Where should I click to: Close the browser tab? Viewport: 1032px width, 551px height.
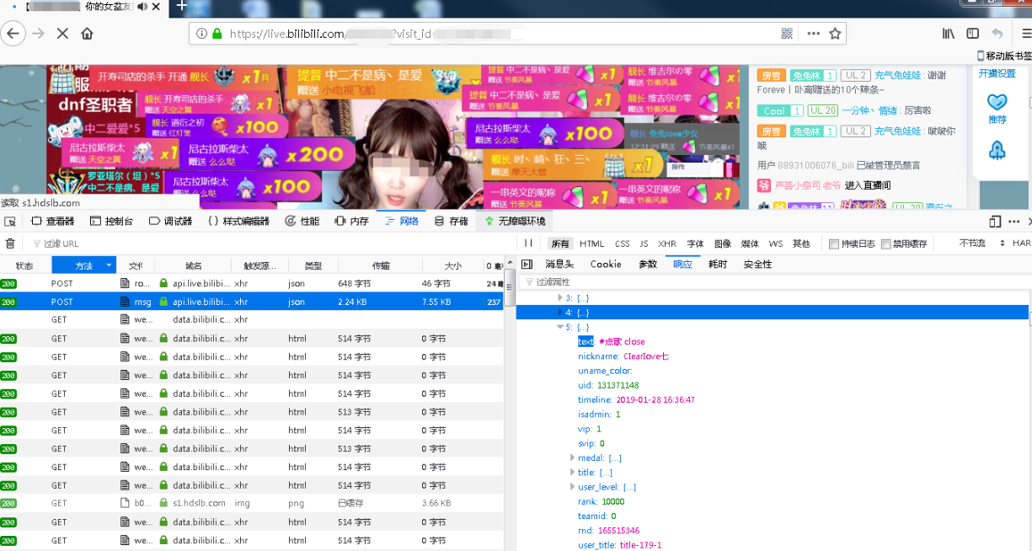[156, 8]
